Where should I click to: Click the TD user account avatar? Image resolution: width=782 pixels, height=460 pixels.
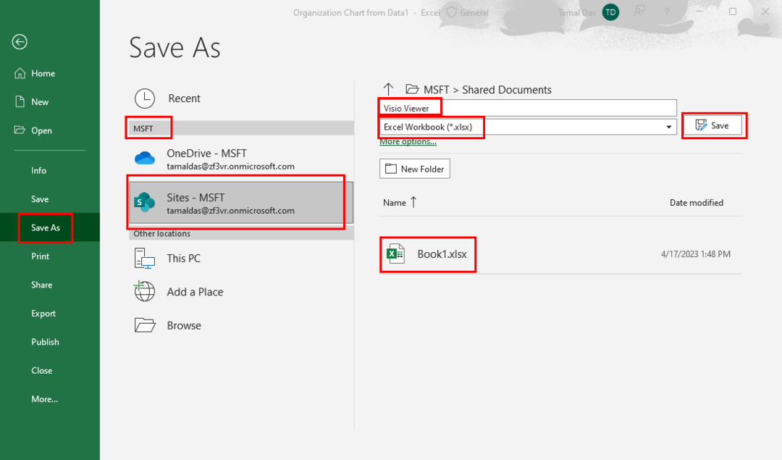coord(610,12)
